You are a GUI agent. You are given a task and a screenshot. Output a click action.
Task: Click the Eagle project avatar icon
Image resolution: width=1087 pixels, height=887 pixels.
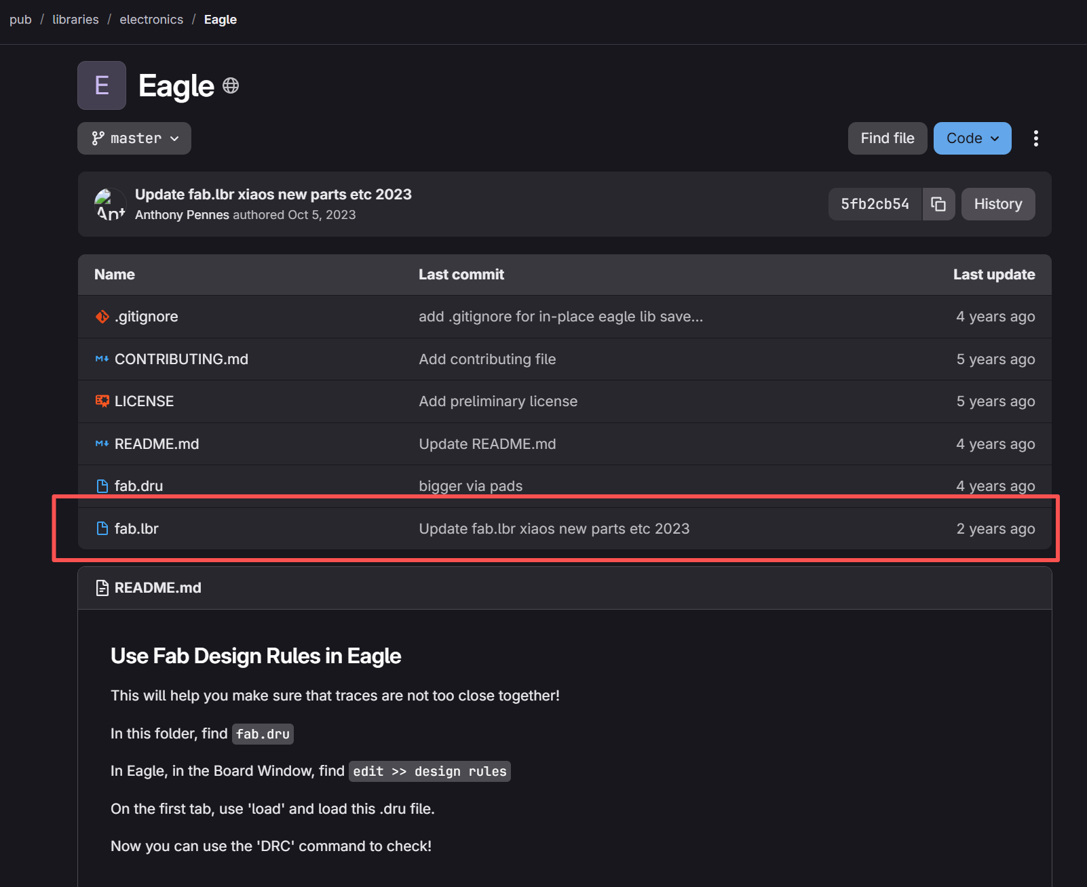102,85
